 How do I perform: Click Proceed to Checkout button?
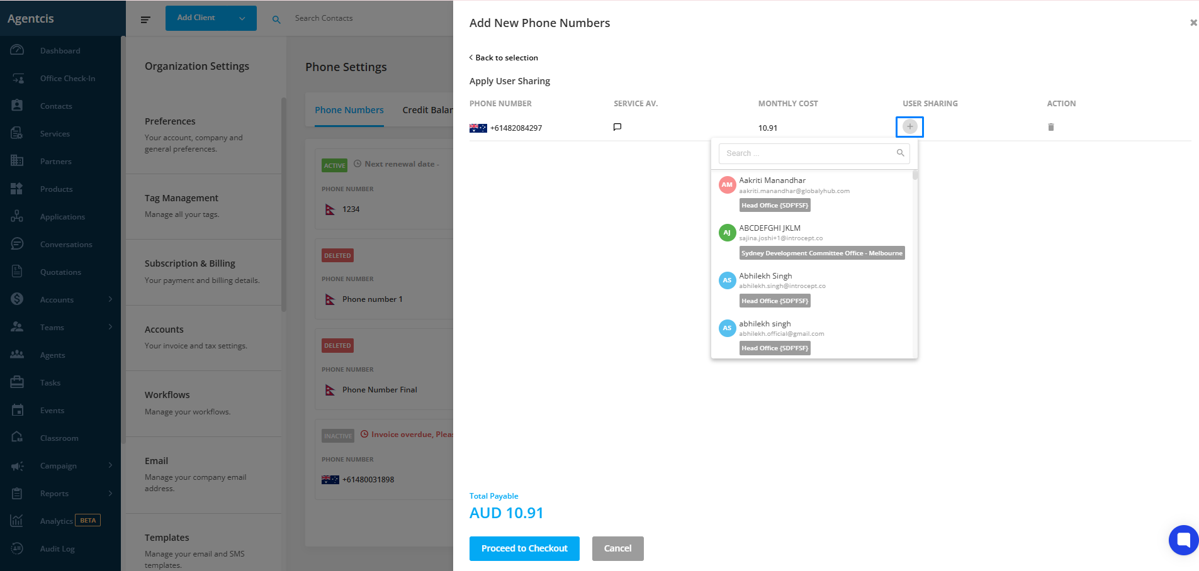click(x=524, y=548)
